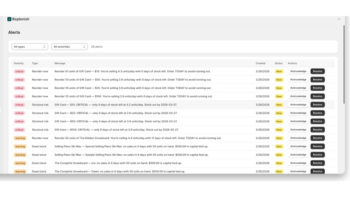Viewport: 350px width, 197px height.
Task: Click the Actions column header
Action: pyautogui.click(x=292, y=63)
